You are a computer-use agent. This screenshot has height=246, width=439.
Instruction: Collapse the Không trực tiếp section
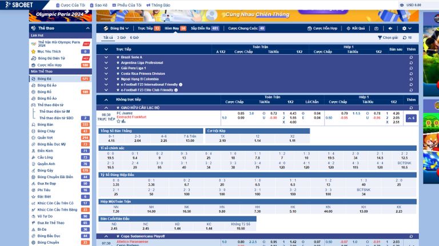(106, 100)
